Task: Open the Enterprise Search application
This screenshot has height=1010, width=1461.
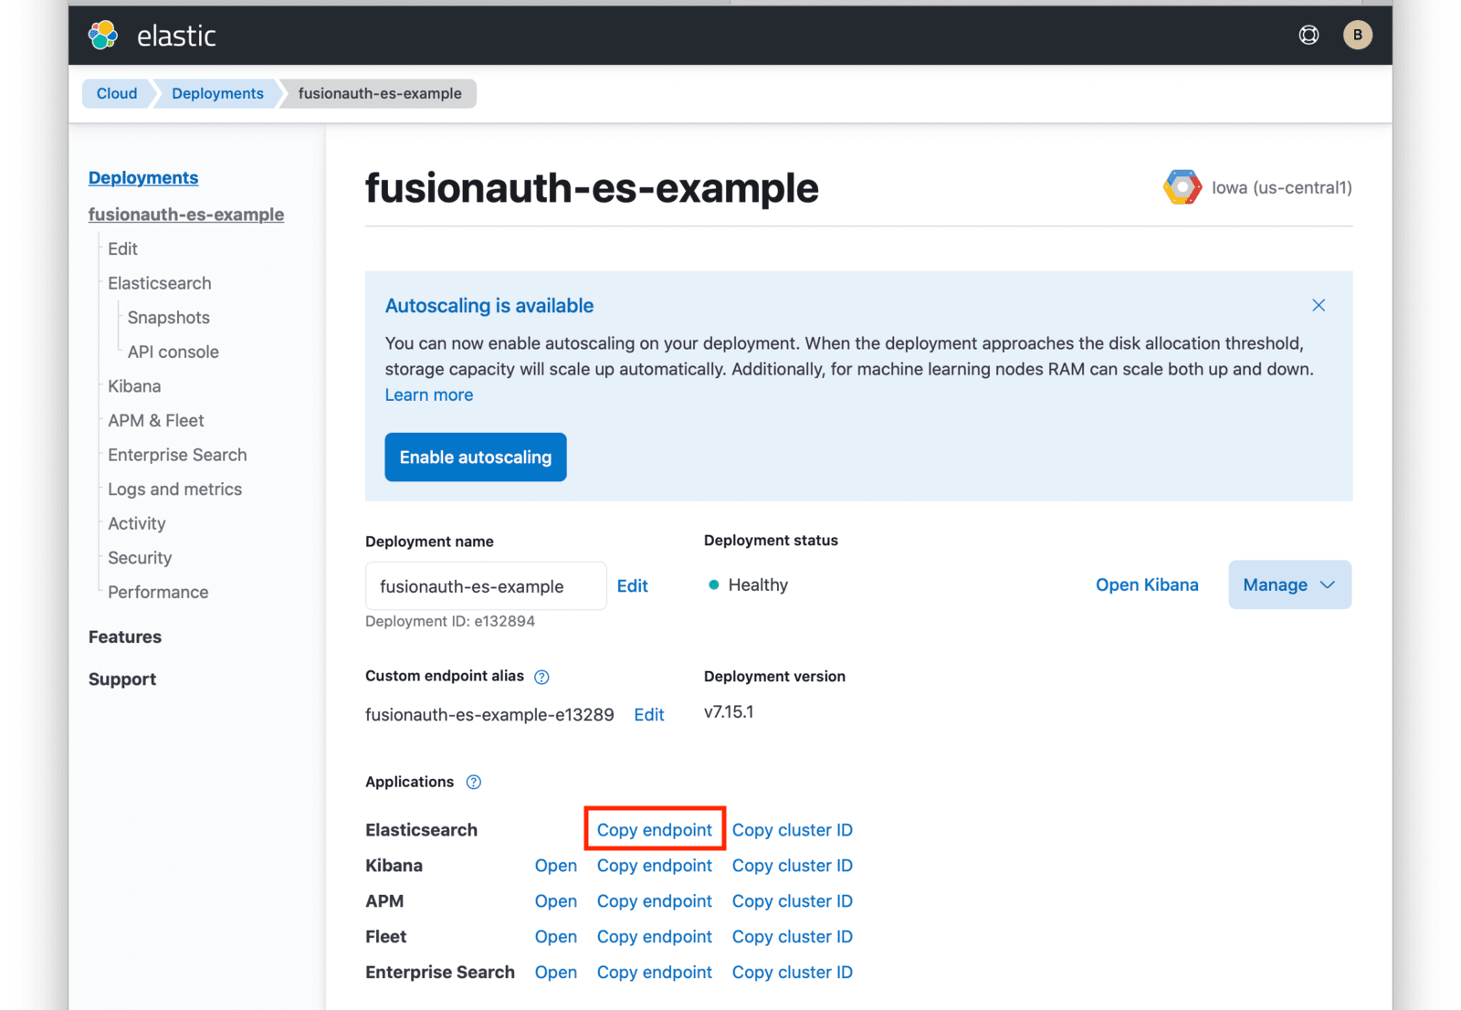Action: (x=556, y=972)
